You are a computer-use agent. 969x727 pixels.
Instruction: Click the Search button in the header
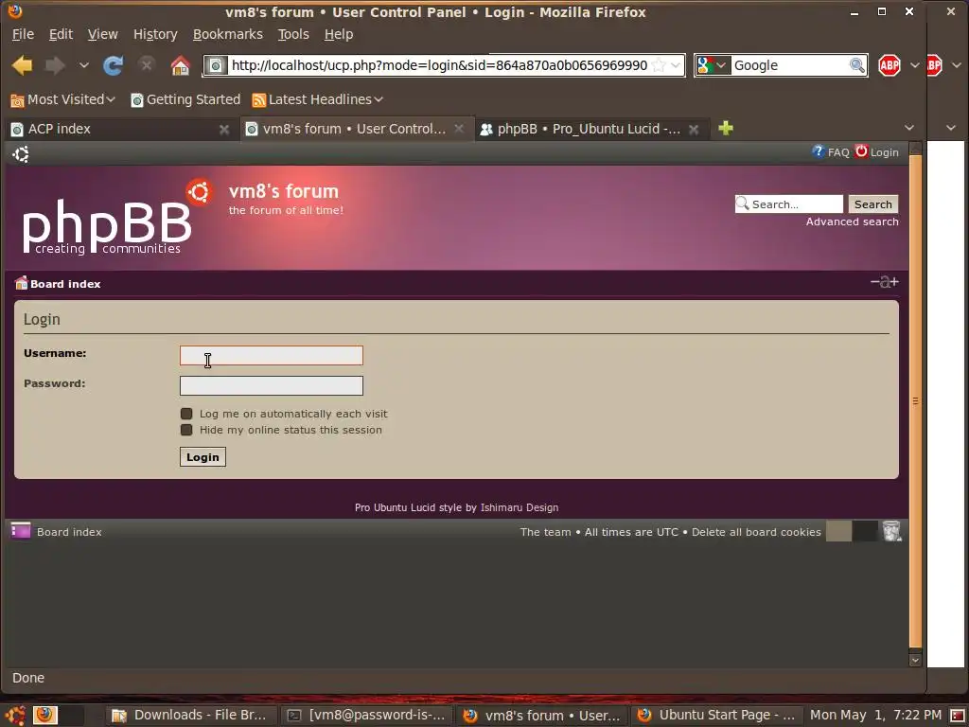point(872,204)
